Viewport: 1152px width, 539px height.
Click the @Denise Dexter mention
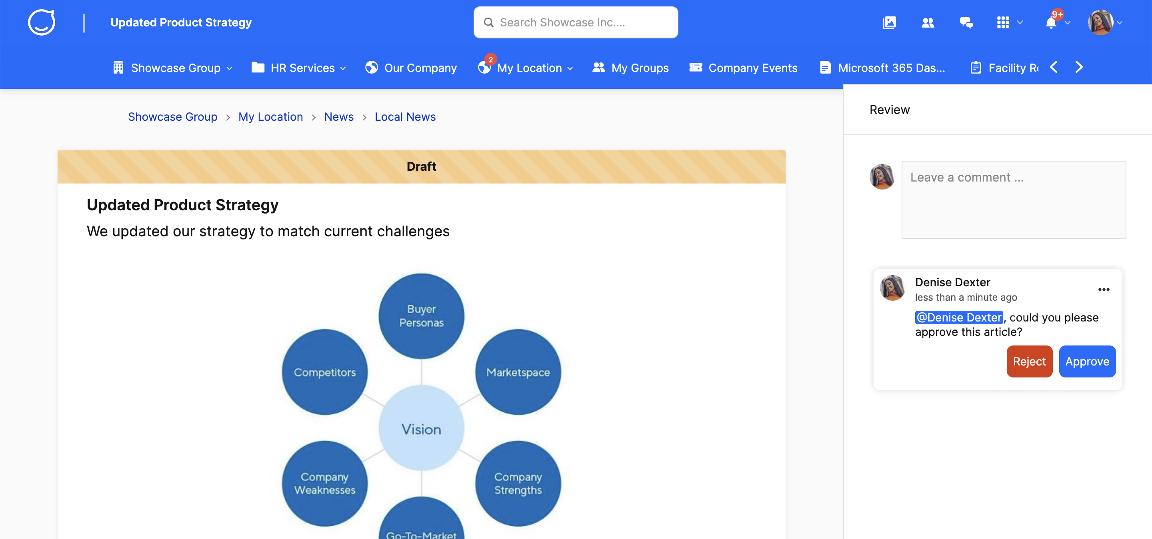pyautogui.click(x=959, y=317)
